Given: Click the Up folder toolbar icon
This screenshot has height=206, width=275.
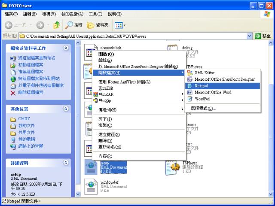Looking at the screenshot, I should pos(56,25).
